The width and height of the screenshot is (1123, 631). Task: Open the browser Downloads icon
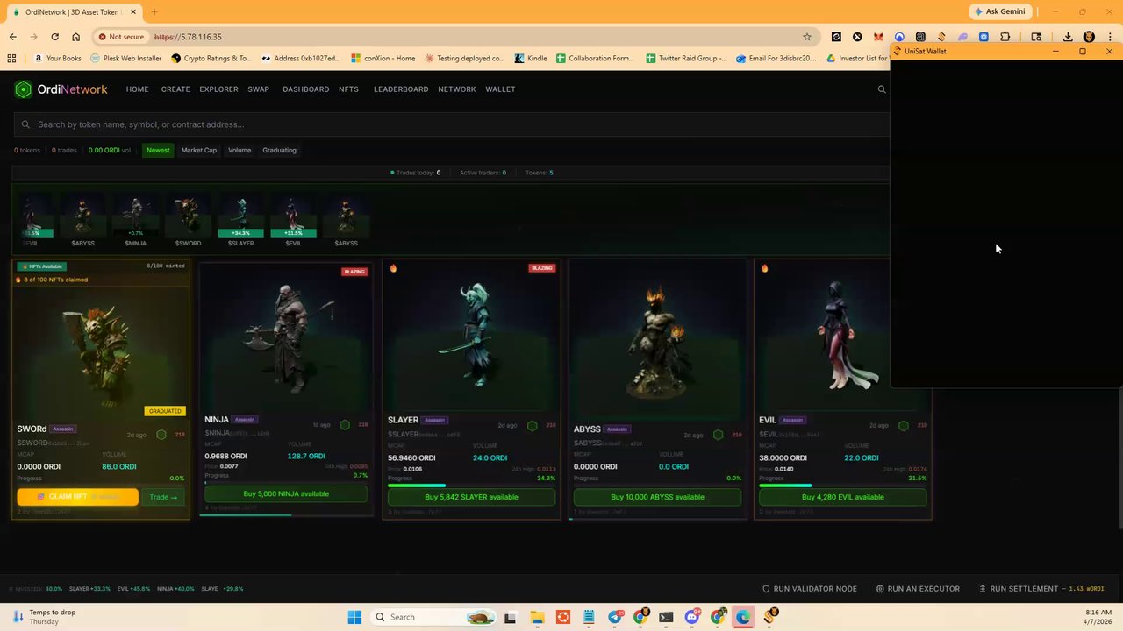[x=1068, y=37]
